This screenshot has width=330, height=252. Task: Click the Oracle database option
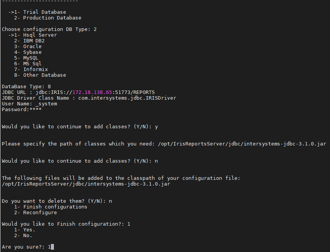[x=32, y=47]
